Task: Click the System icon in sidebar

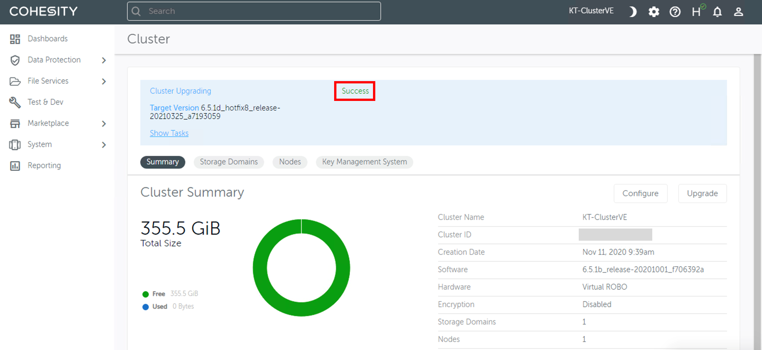Action: (x=15, y=145)
